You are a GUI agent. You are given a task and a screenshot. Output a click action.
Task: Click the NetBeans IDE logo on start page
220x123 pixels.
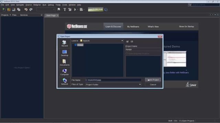point(77,26)
